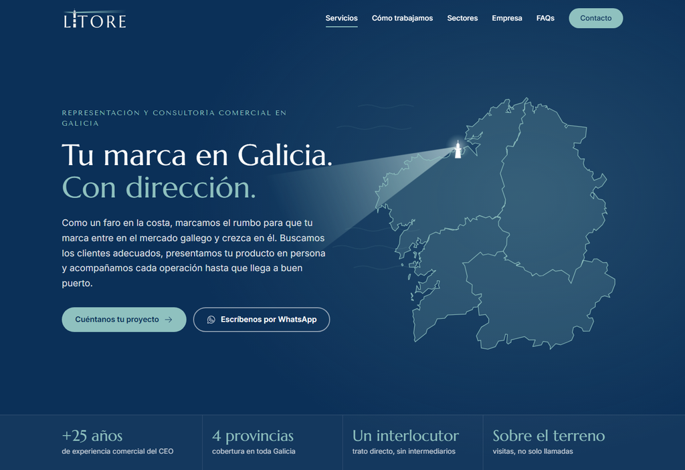Screen dimensions: 685x470
Task: Click the "Representación y consultoría comercial" tagline
Action: coord(174,118)
